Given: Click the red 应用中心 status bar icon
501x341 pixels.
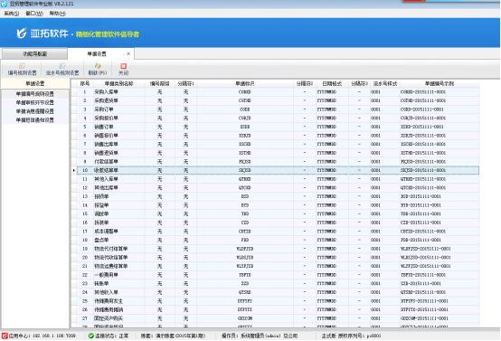Looking at the screenshot, I should click(5, 336).
